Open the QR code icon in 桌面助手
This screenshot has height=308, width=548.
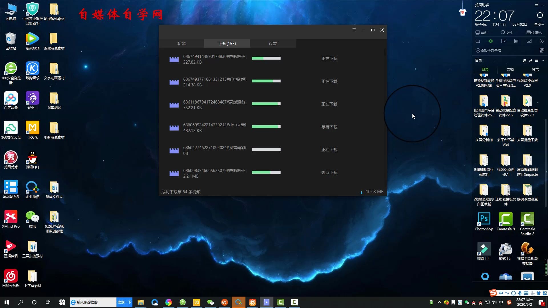(x=542, y=50)
